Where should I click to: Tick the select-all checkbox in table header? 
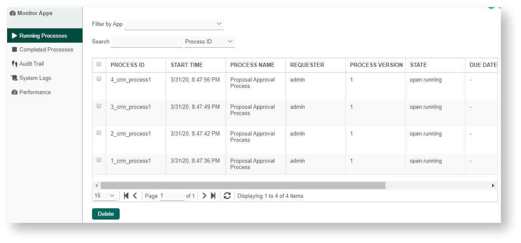point(99,64)
